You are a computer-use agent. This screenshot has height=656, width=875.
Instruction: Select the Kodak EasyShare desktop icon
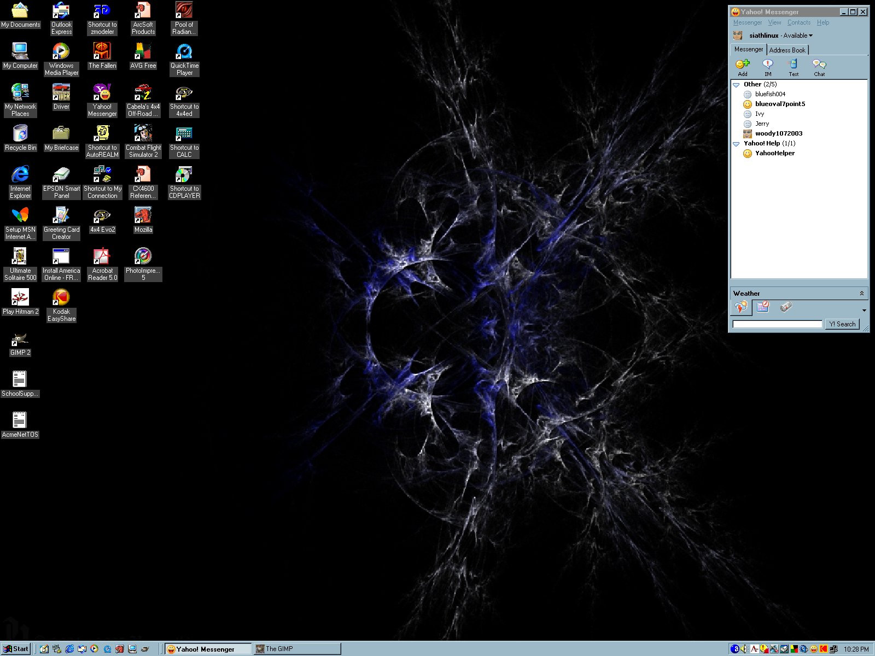(x=61, y=305)
